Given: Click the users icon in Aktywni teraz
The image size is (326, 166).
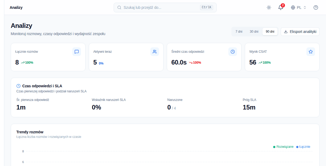Looking at the screenshot, I should click(x=155, y=52).
